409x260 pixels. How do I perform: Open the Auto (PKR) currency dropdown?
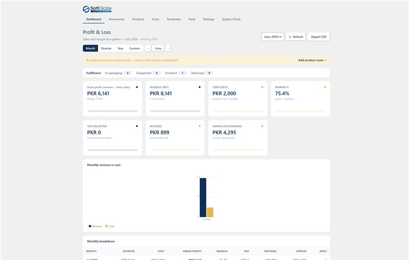click(273, 37)
